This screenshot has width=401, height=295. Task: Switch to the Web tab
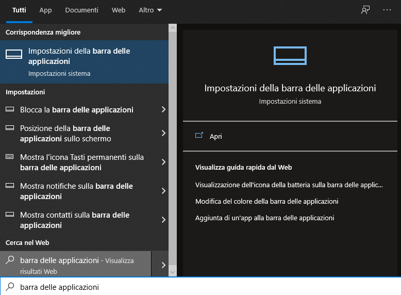point(119,10)
